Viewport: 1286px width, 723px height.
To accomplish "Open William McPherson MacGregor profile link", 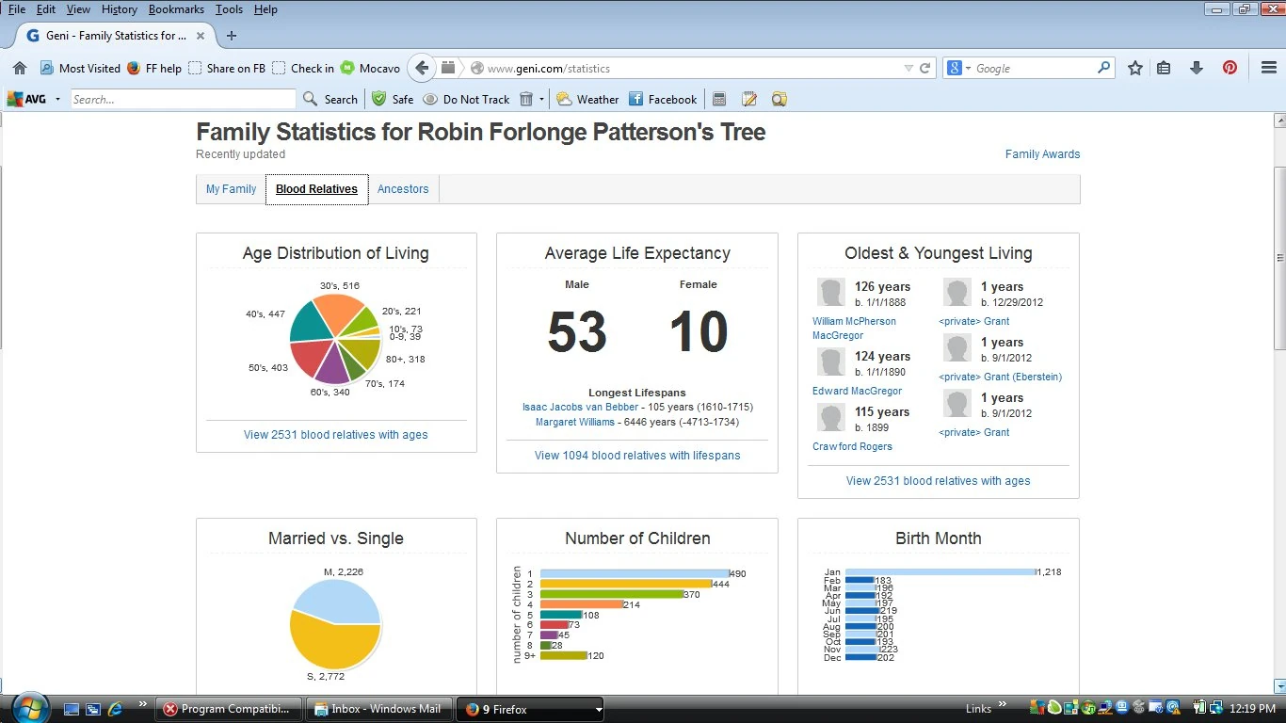I will coord(855,329).
